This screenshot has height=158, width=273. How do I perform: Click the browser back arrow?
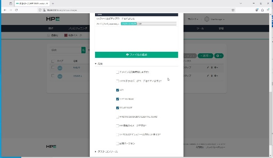5,10
